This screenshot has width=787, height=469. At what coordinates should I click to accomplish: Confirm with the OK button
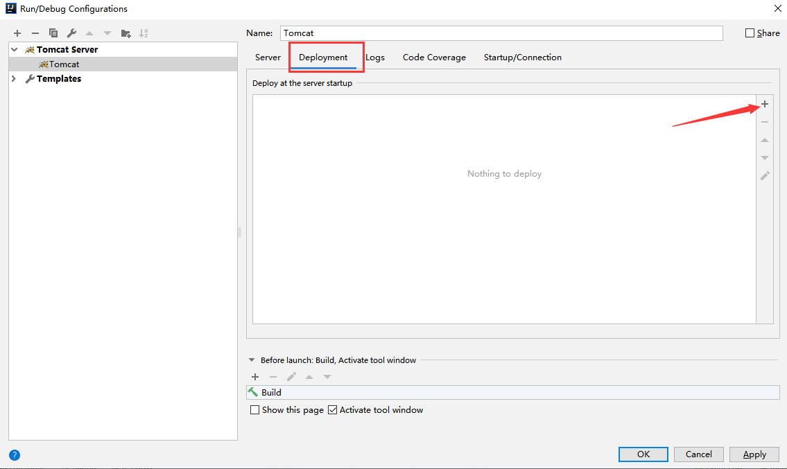(643, 454)
